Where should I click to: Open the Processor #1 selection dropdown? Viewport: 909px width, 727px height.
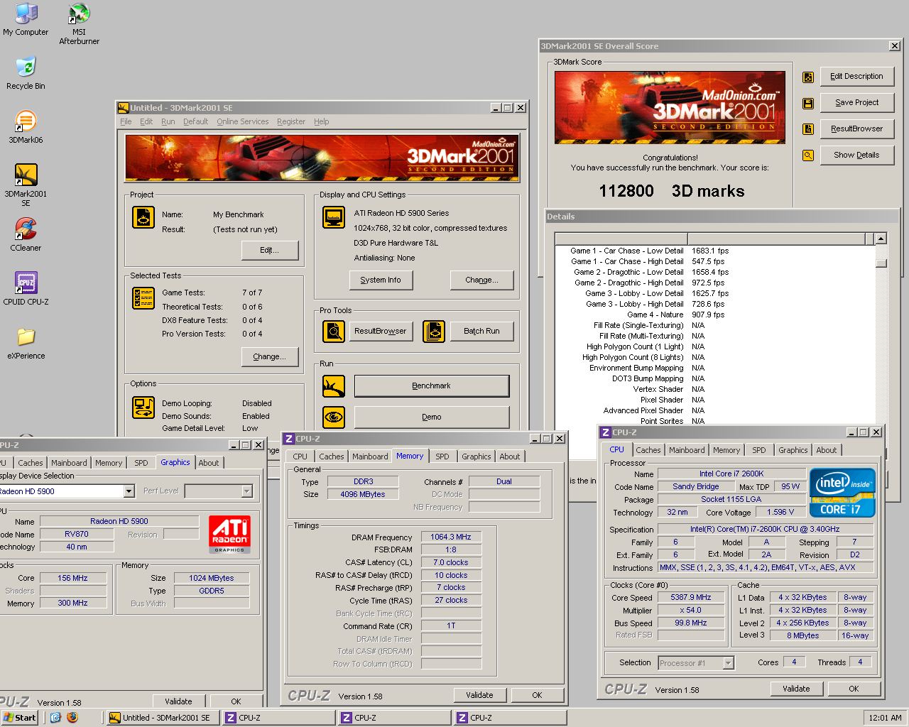pos(728,663)
